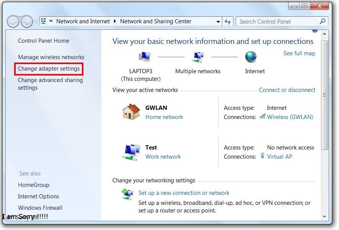Open Control Panel Home
This screenshot has height=230, width=339.
(44, 41)
